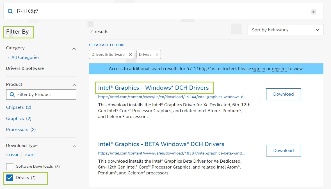This screenshot has height=189, width=331.
Task: Enable the Software Downloads filter
Action: coord(9,166)
